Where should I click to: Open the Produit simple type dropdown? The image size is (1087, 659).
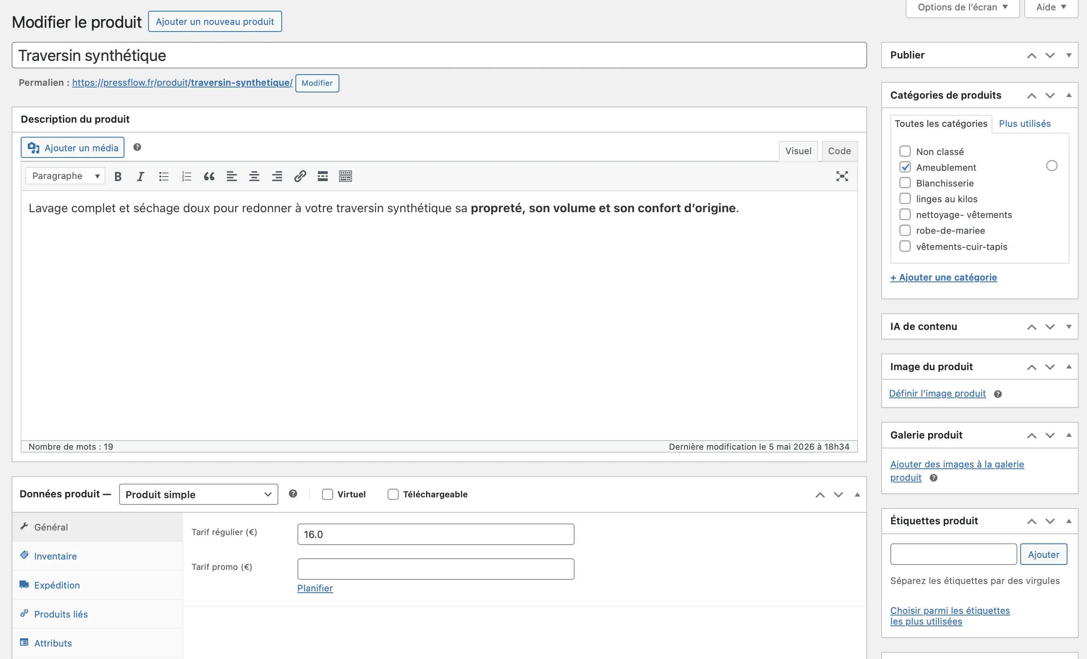point(198,494)
